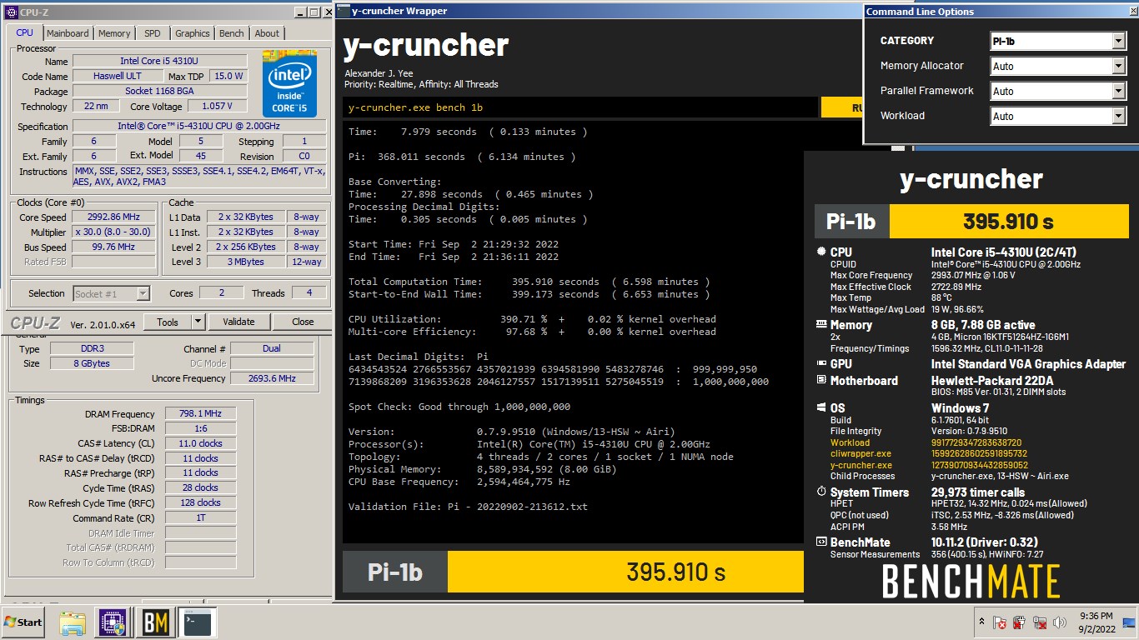Image resolution: width=1139 pixels, height=640 pixels.
Task: Show hidden tray icons arrow
Action: tap(980, 622)
